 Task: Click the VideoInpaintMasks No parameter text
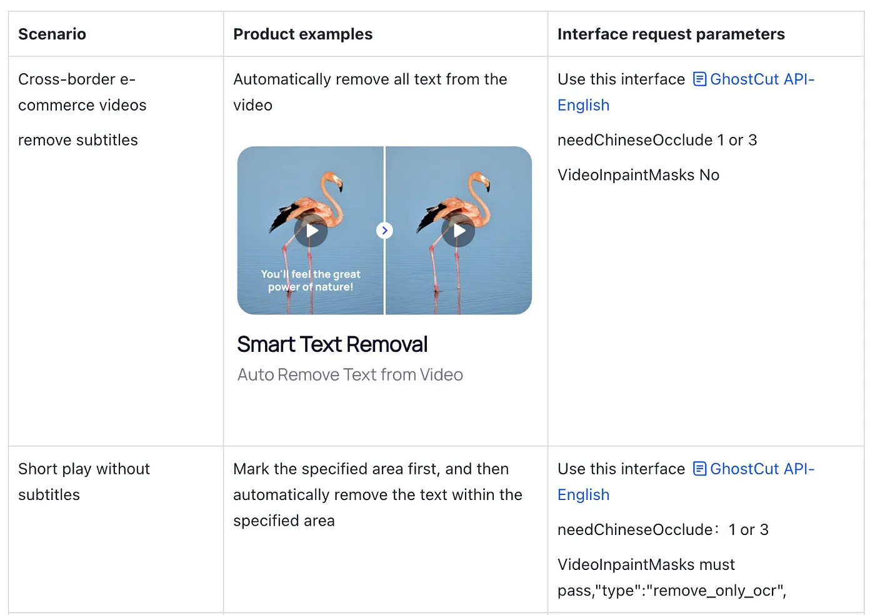pos(638,175)
